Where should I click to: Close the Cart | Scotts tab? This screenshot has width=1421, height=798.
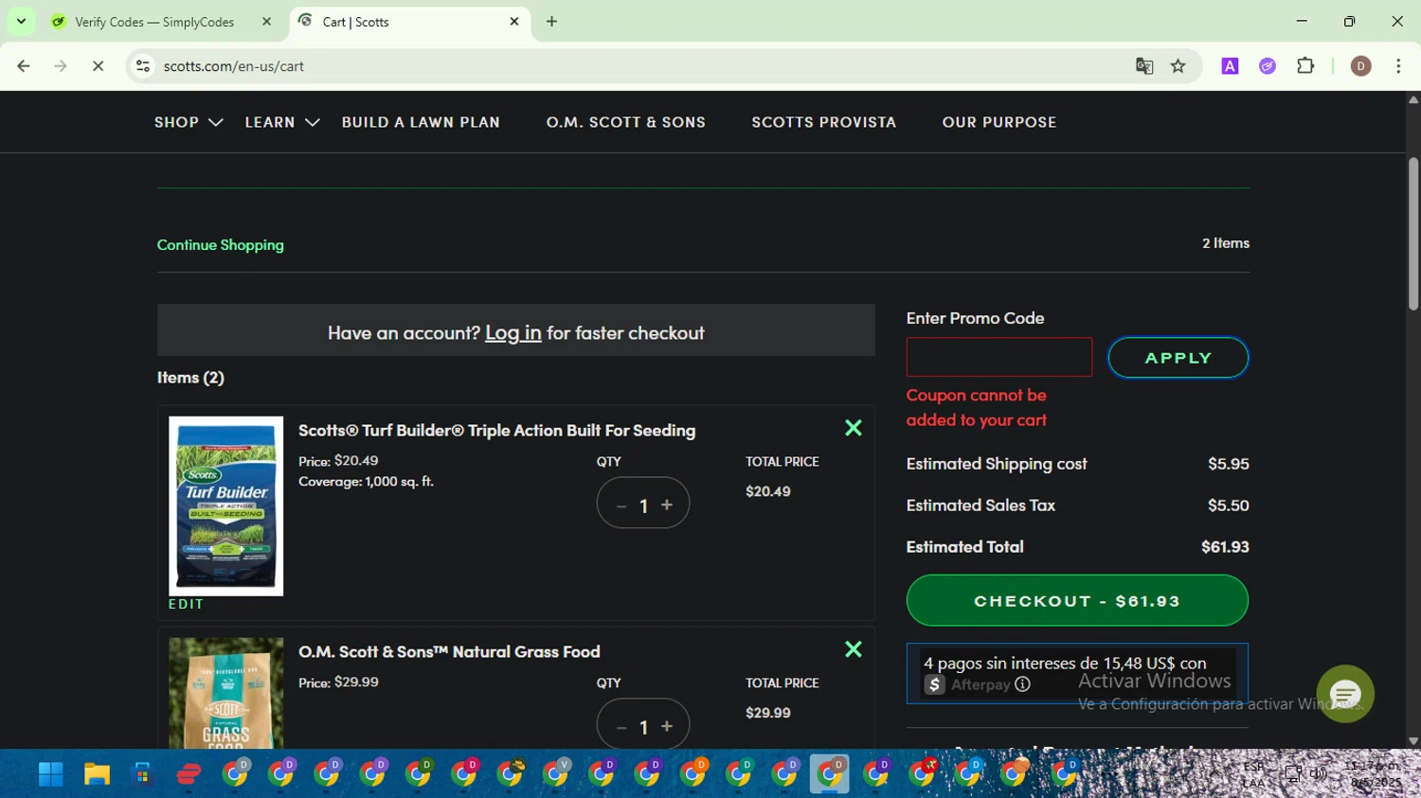514,22
